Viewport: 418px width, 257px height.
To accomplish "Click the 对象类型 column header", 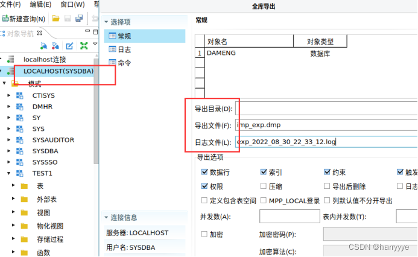I will tap(320, 41).
